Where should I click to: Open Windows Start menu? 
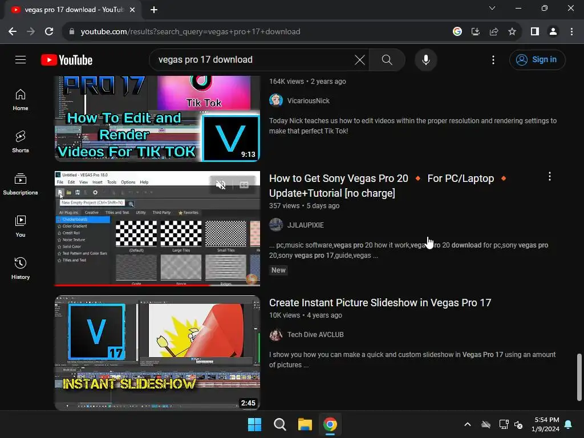[255, 424]
